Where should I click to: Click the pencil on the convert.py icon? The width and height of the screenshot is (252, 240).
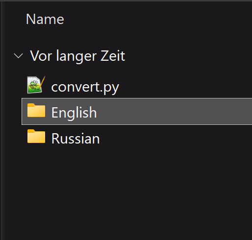pos(42,82)
